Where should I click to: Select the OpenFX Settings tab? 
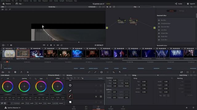[182, 11]
